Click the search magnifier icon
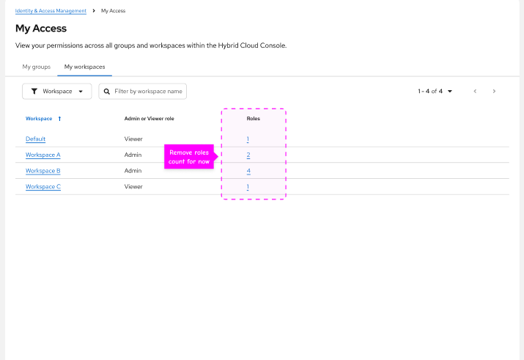The width and height of the screenshot is (524, 360). (108, 91)
